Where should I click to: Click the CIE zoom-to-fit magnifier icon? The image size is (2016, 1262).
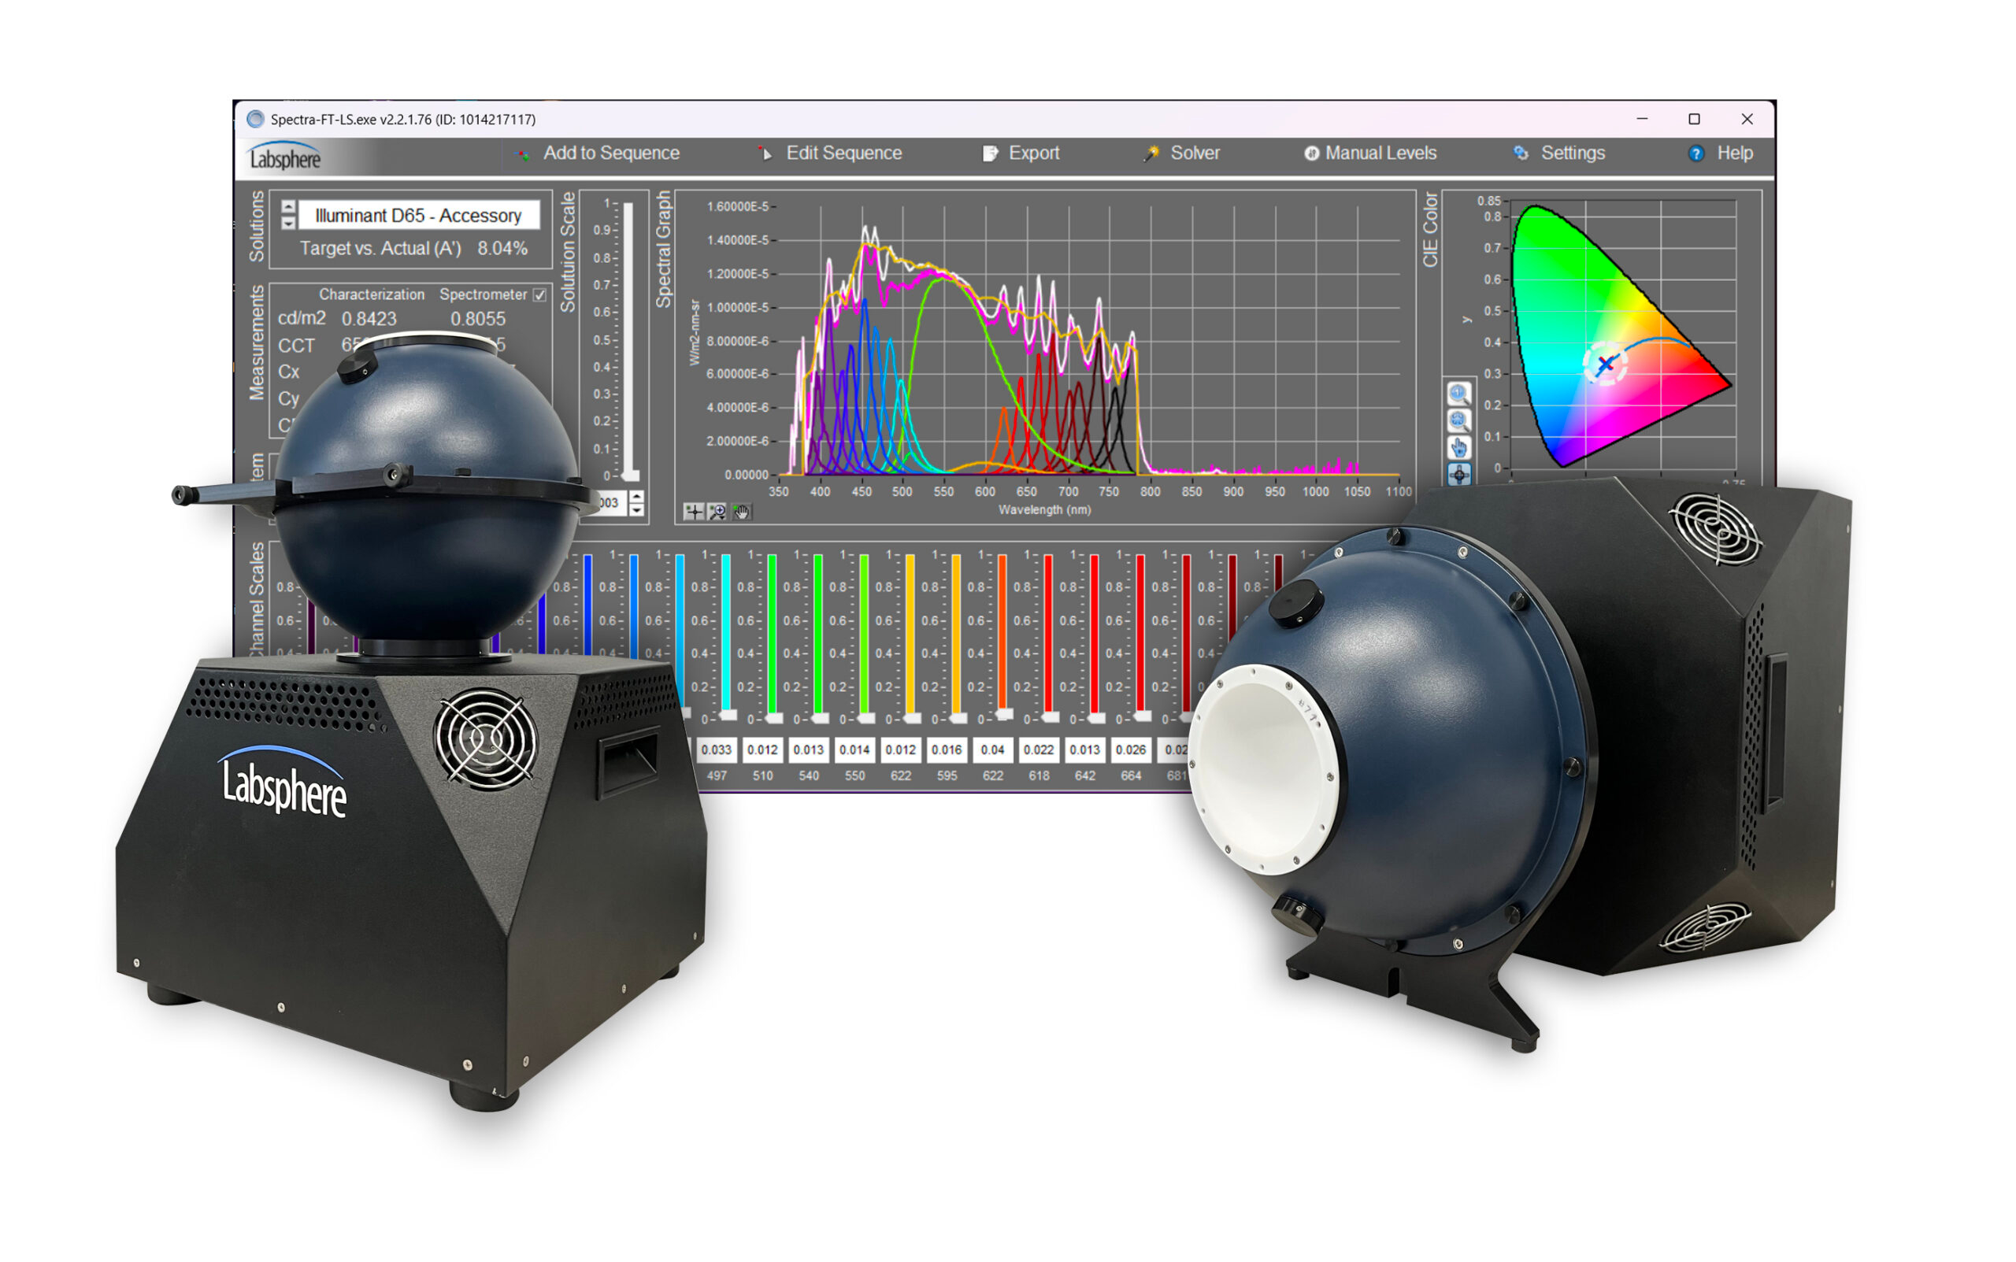1458,420
